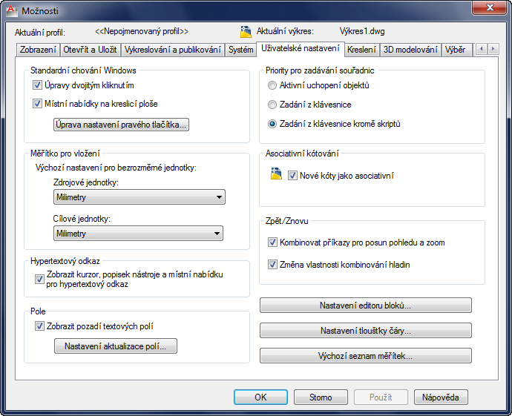Uncheck Místní nabídky na kreslicí ploše
Image resolution: width=512 pixels, height=416 pixels.
tap(37, 104)
